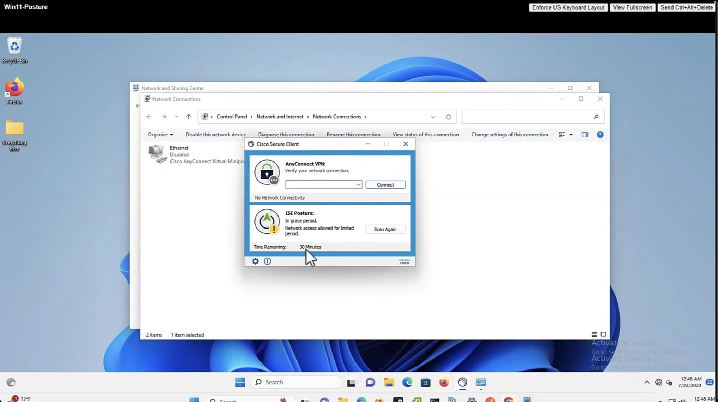Click the Network Connections search box

click(x=528, y=117)
